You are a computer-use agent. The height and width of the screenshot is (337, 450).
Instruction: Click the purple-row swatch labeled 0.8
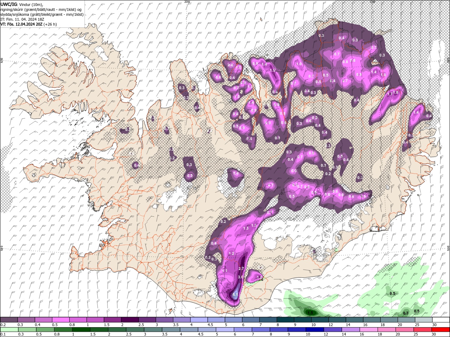[78, 320]
